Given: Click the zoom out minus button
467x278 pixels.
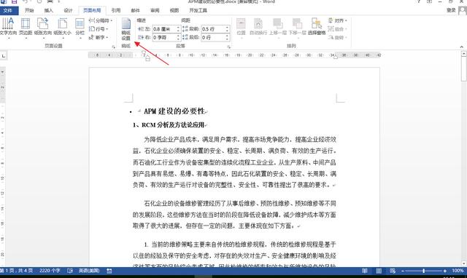Looking at the screenshot, I should pos(402,271).
